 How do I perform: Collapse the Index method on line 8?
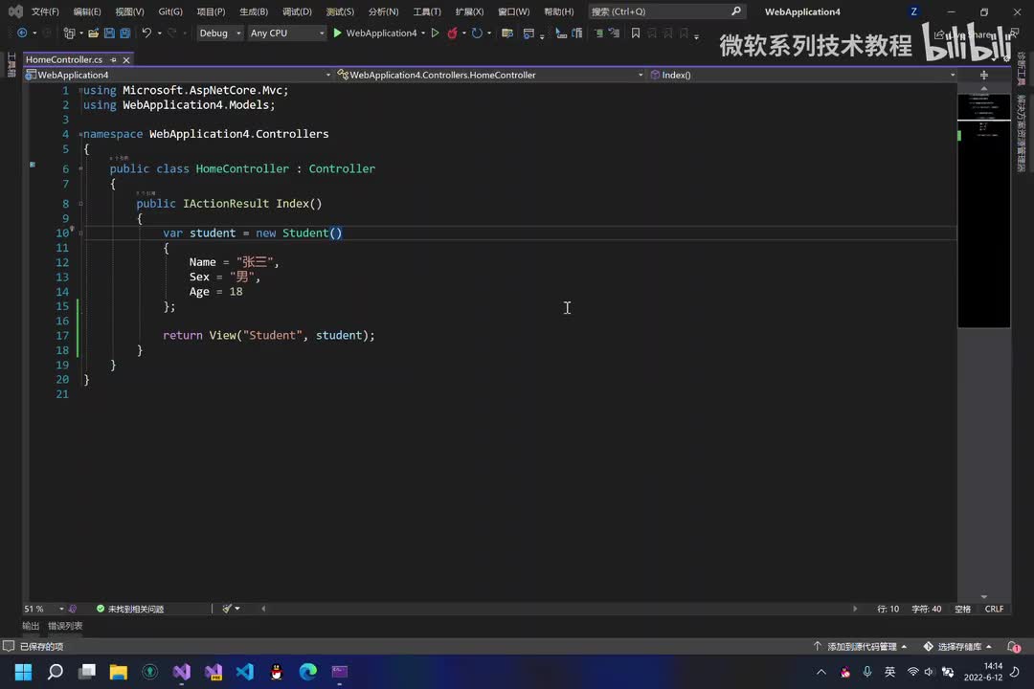pyautogui.click(x=80, y=204)
